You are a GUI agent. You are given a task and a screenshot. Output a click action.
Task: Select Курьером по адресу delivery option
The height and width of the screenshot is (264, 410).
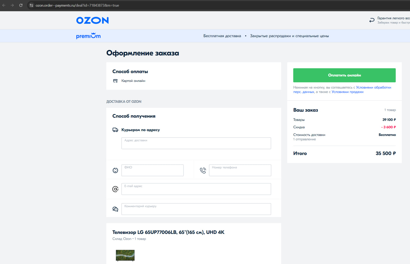click(x=141, y=130)
